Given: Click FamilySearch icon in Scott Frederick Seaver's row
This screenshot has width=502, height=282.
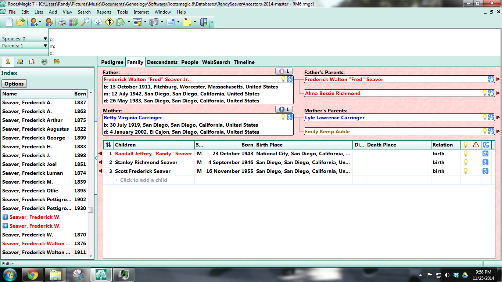Looking at the screenshot, I should [x=485, y=171].
